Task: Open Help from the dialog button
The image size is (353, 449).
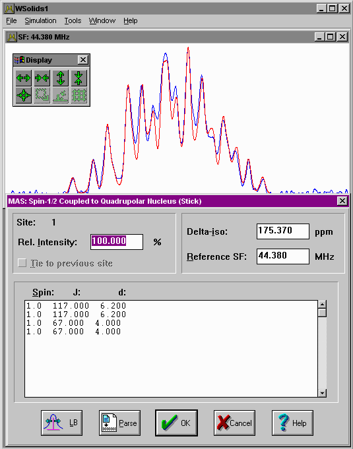Action: pos(292,423)
